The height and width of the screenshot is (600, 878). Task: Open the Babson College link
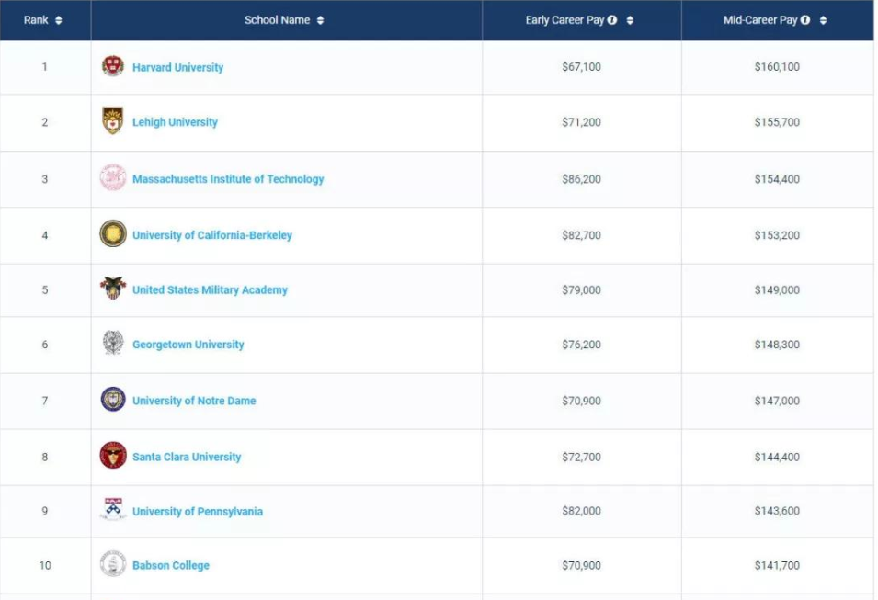click(x=171, y=565)
